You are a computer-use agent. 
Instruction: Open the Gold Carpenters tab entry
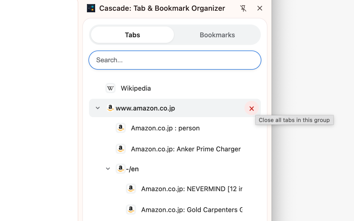[x=192, y=210]
